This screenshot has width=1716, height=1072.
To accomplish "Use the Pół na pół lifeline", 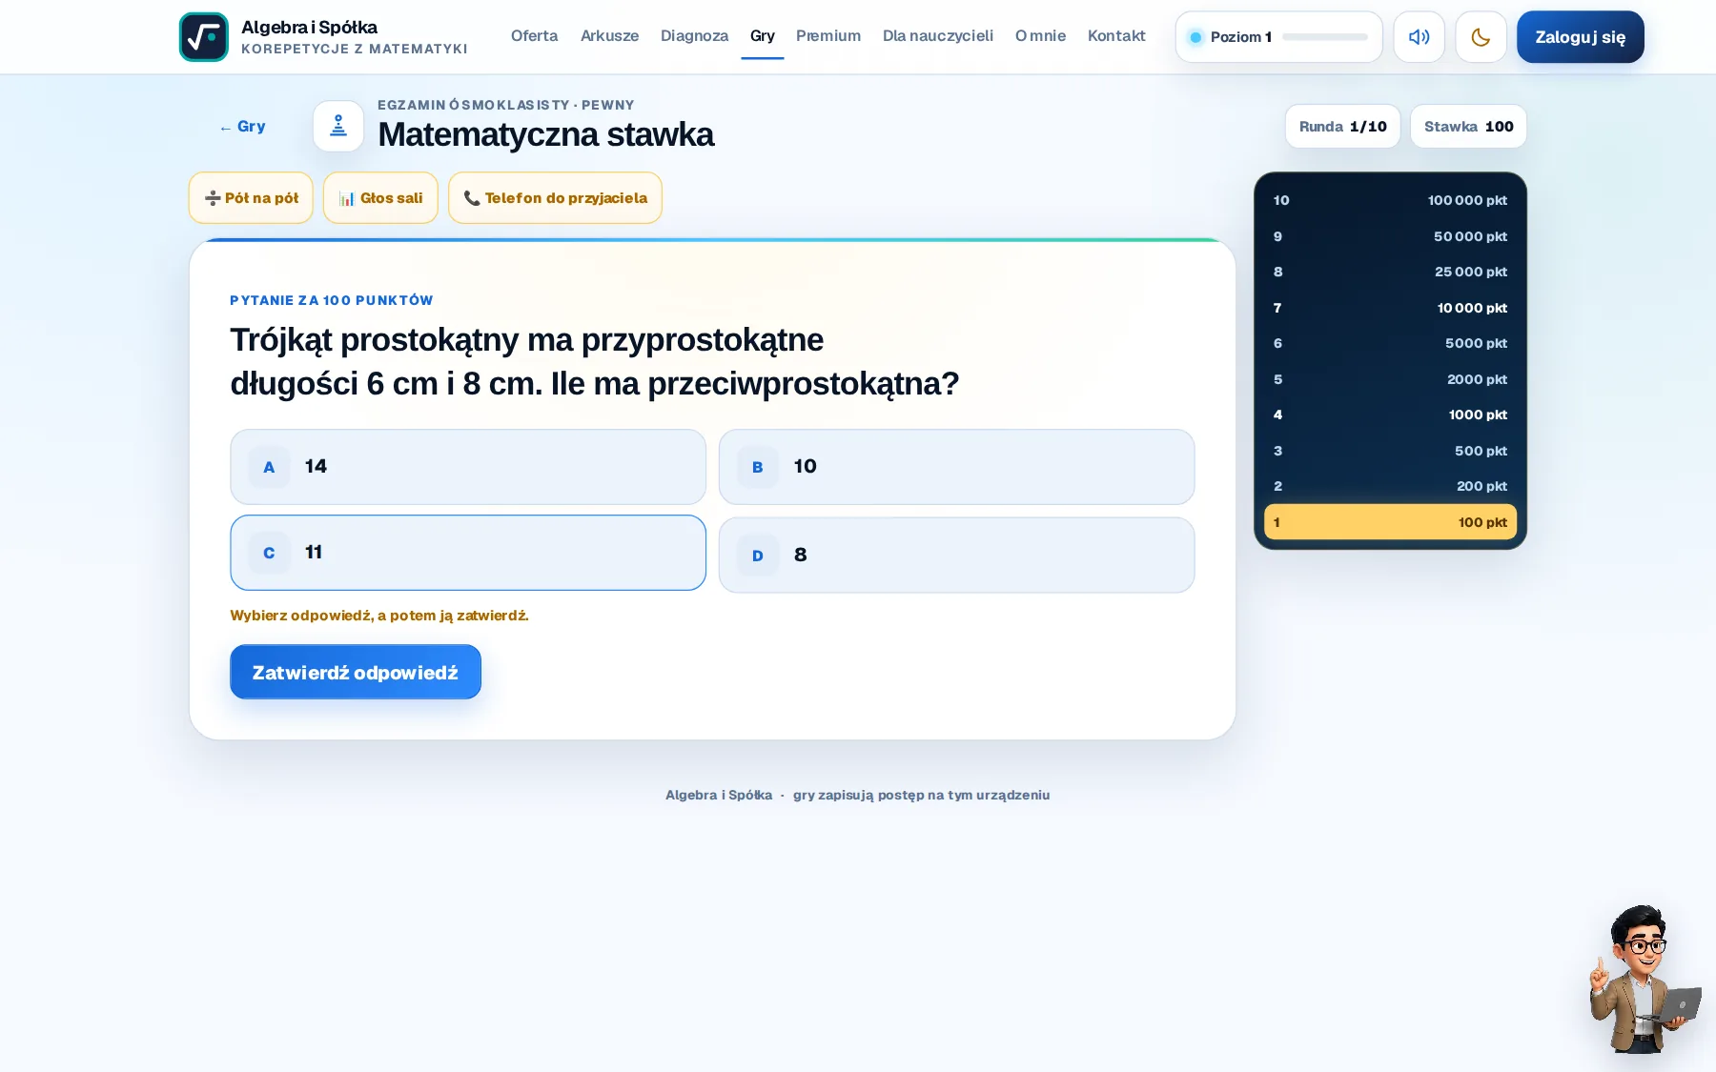I will [251, 198].
